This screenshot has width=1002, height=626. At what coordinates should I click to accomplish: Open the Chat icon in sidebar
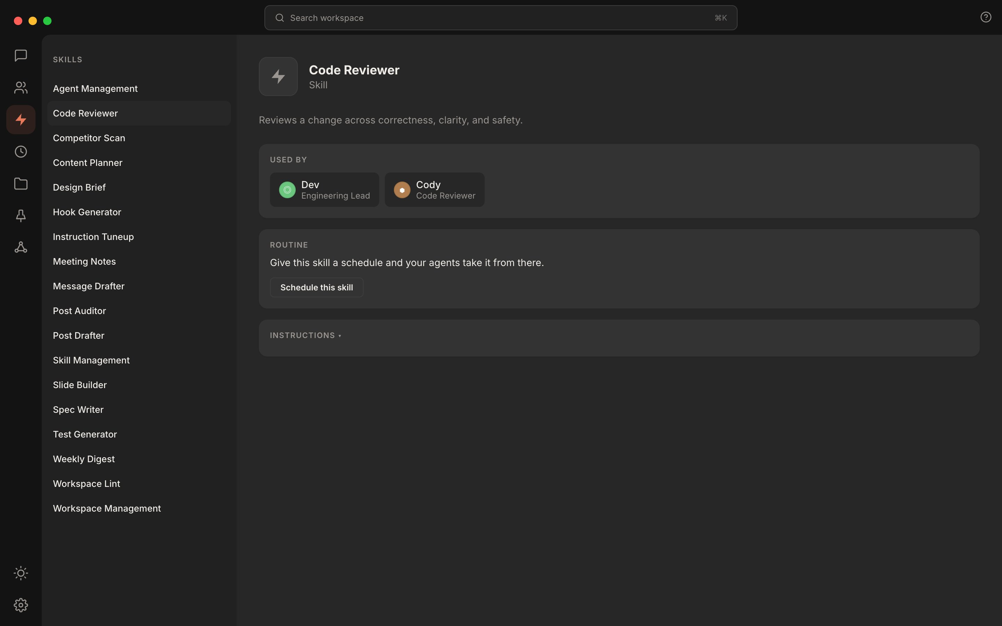[21, 56]
